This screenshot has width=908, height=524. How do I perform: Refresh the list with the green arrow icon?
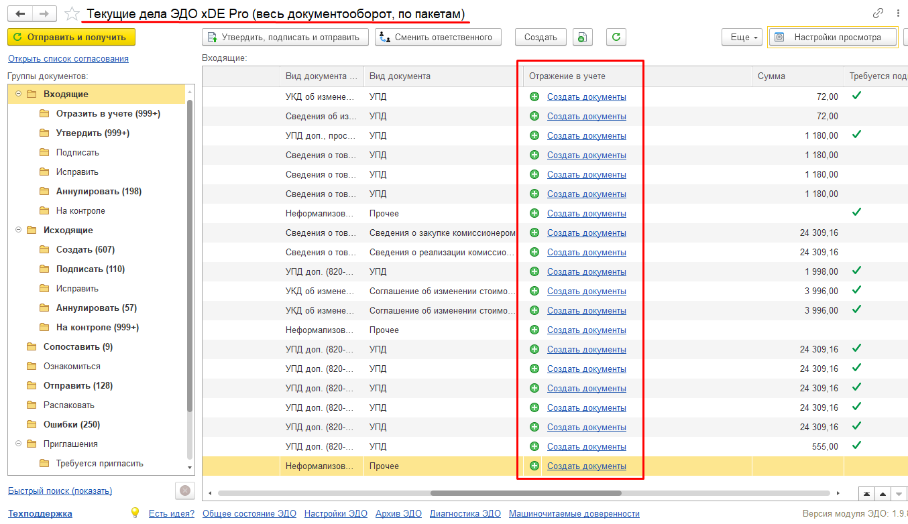click(616, 37)
